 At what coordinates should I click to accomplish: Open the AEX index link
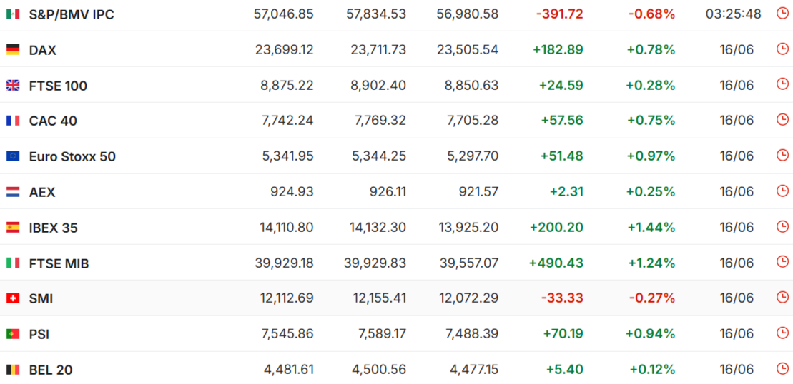[x=42, y=192]
